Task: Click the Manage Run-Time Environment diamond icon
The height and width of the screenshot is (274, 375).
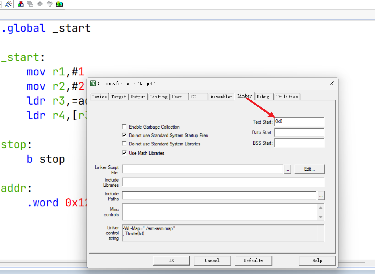Action: [x=40, y=4]
